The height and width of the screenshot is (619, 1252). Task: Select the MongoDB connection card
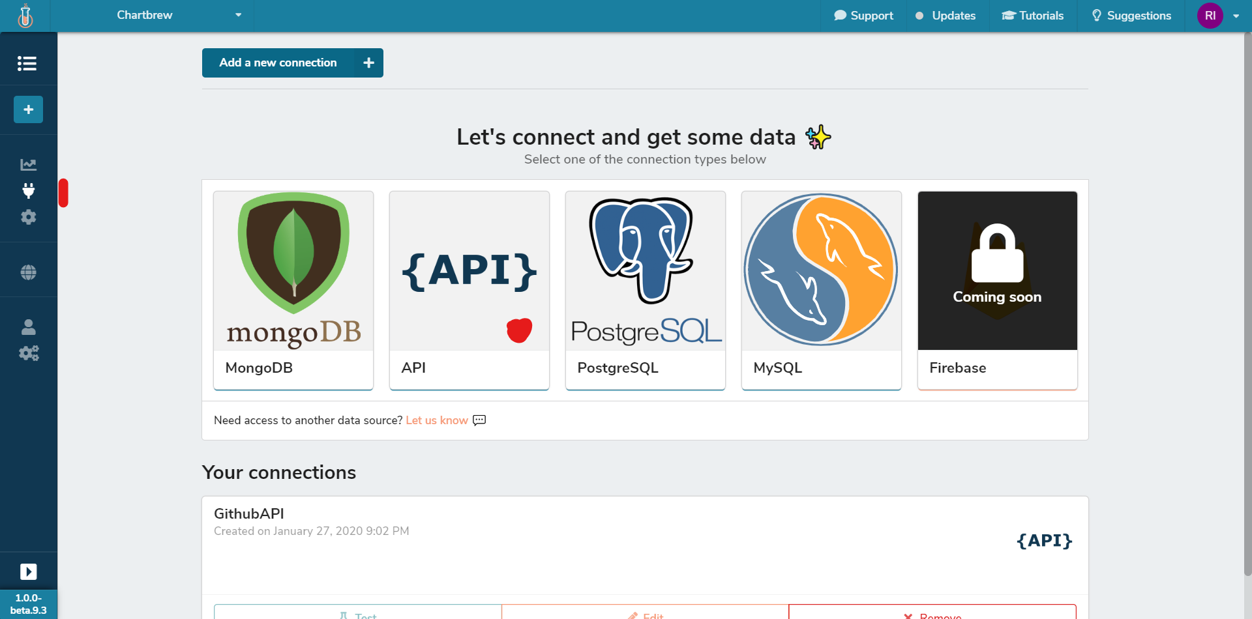point(293,290)
